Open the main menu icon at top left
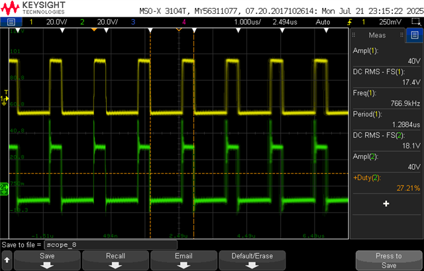Screen dimensions: 424x271 [x=11, y=22]
